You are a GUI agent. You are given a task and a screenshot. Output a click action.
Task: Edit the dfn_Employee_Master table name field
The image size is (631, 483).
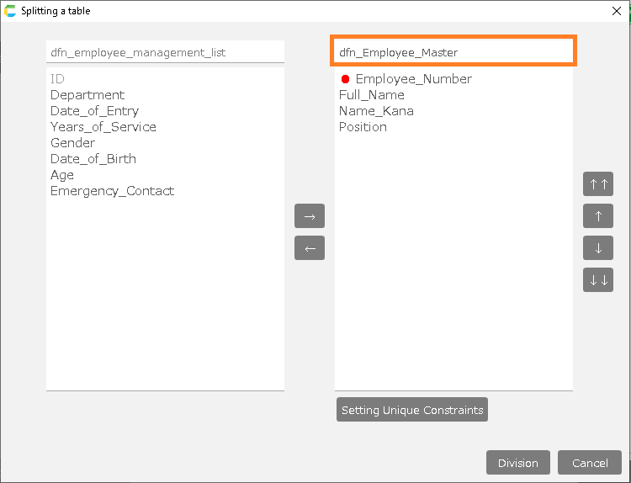[x=453, y=52]
